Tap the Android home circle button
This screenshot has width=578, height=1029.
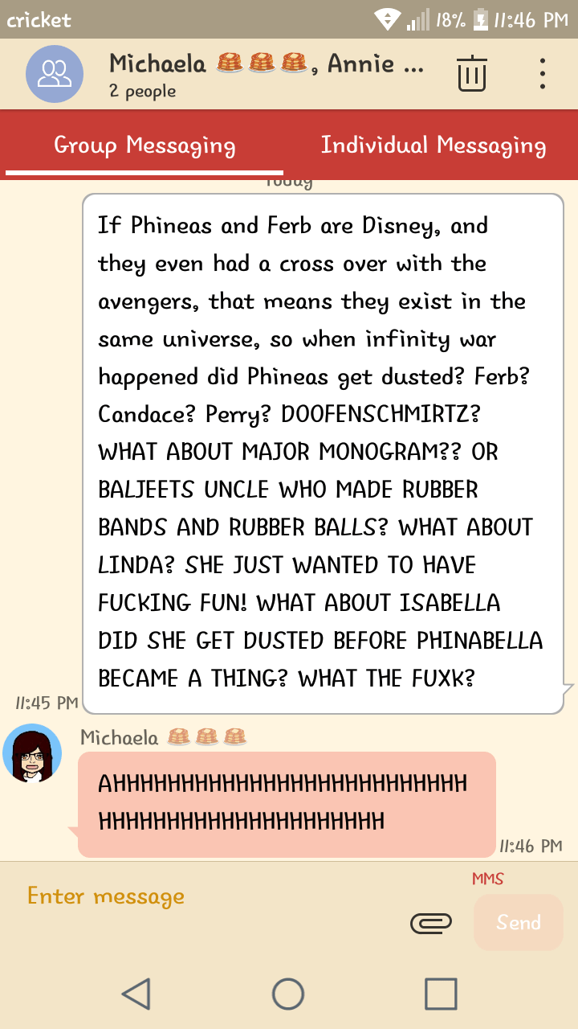288,994
